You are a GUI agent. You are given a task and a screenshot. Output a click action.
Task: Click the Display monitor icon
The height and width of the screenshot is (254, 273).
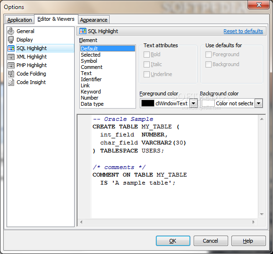[x=11, y=40]
